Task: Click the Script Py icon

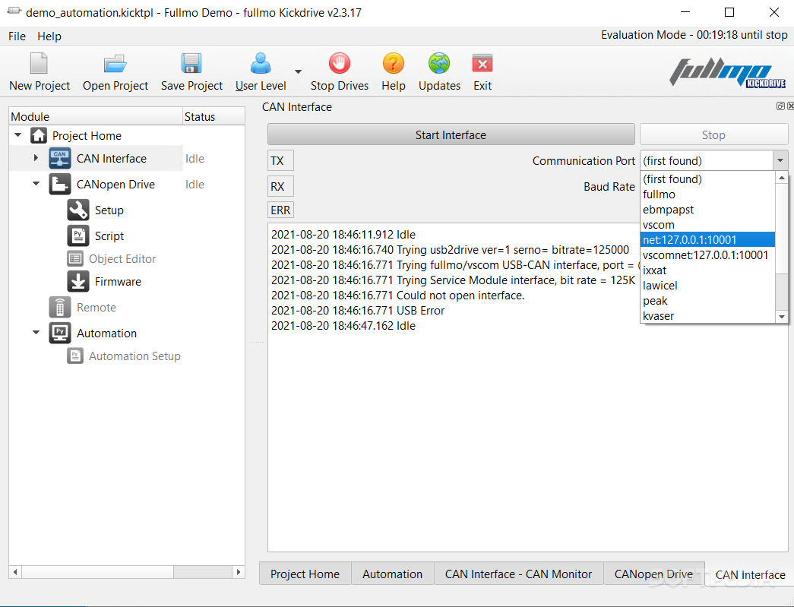Action: click(x=78, y=236)
